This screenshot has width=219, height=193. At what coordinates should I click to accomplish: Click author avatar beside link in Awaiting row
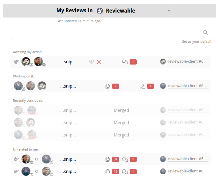[163, 62]
